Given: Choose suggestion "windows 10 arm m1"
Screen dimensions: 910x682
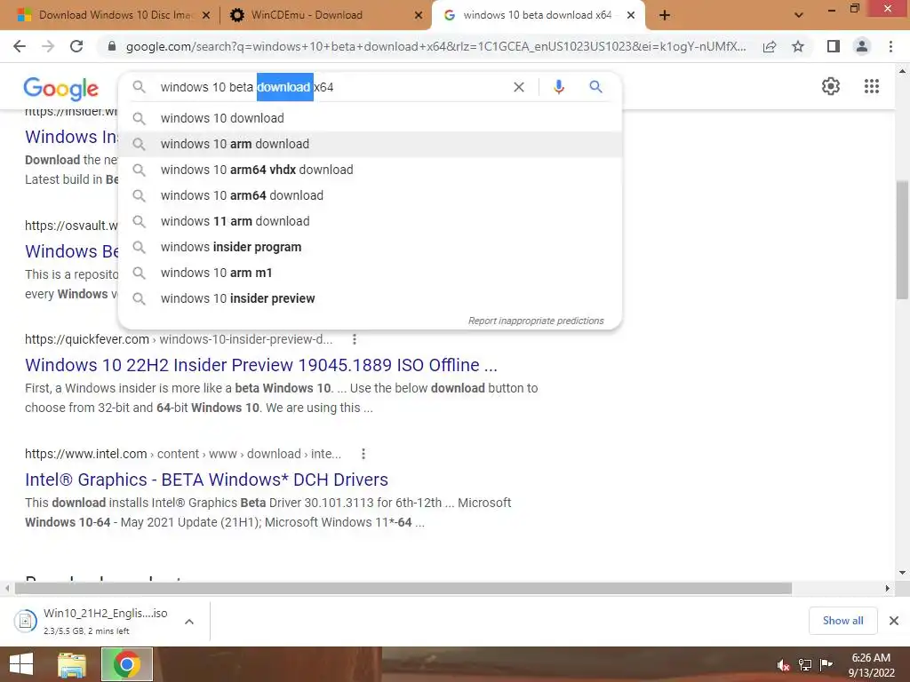Looking at the screenshot, I should click(370, 273).
